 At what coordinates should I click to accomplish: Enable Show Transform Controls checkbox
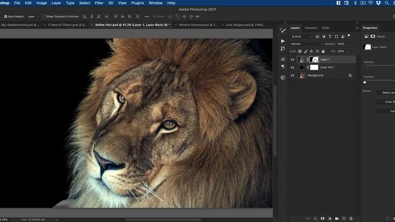tap(44, 17)
